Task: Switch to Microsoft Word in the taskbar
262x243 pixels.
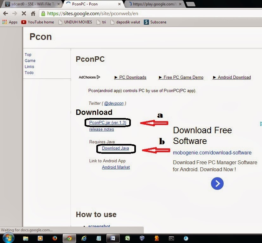Action: pos(113,238)
